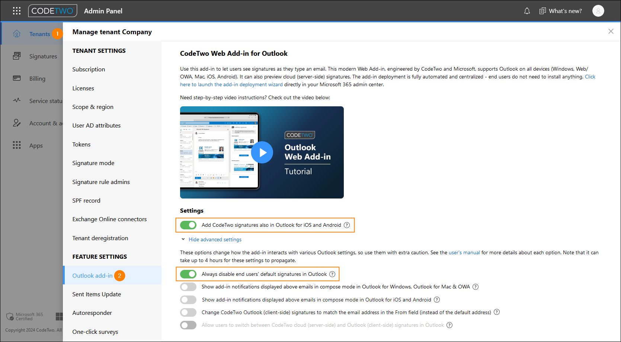Screen dimensions: 621x342
Task: Click the user account avatar icon
Action: click(598, 11)
